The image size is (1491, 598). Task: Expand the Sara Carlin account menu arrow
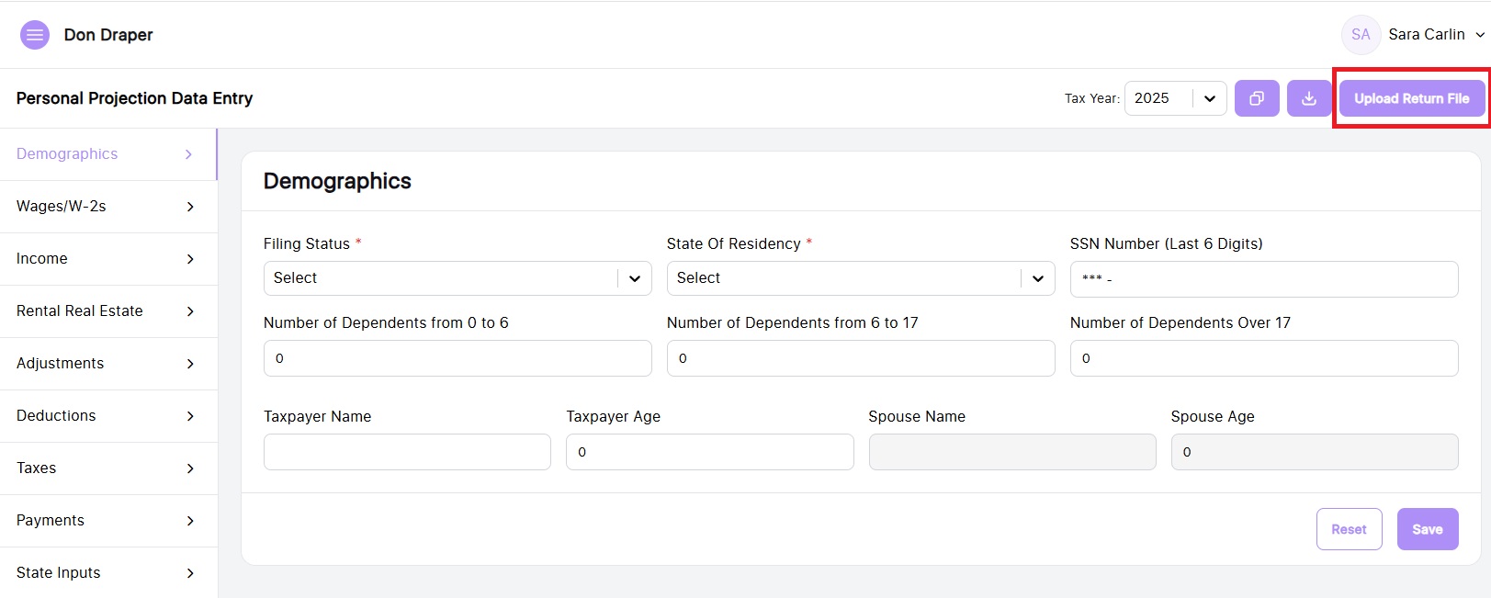click(x=1479, y=35)
